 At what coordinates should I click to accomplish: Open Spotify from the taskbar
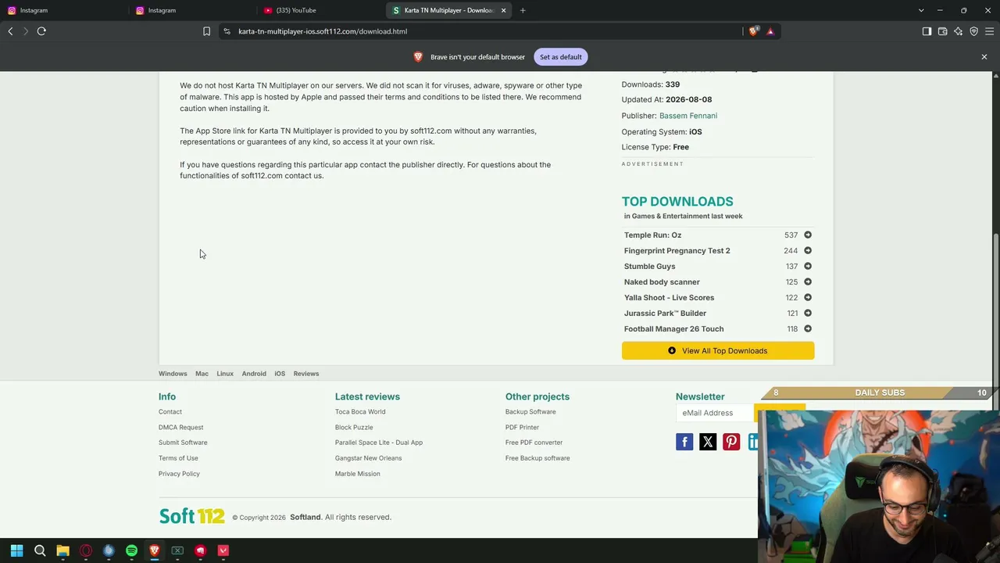tap(131, 550)
